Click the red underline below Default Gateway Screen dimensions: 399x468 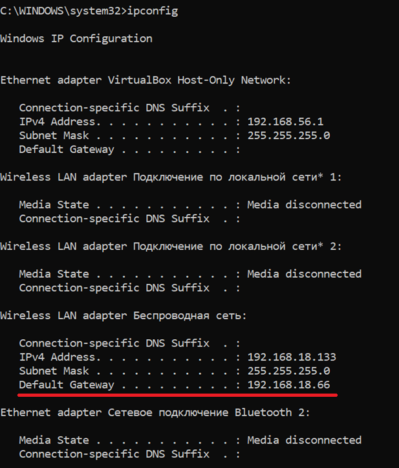point(177,395)
